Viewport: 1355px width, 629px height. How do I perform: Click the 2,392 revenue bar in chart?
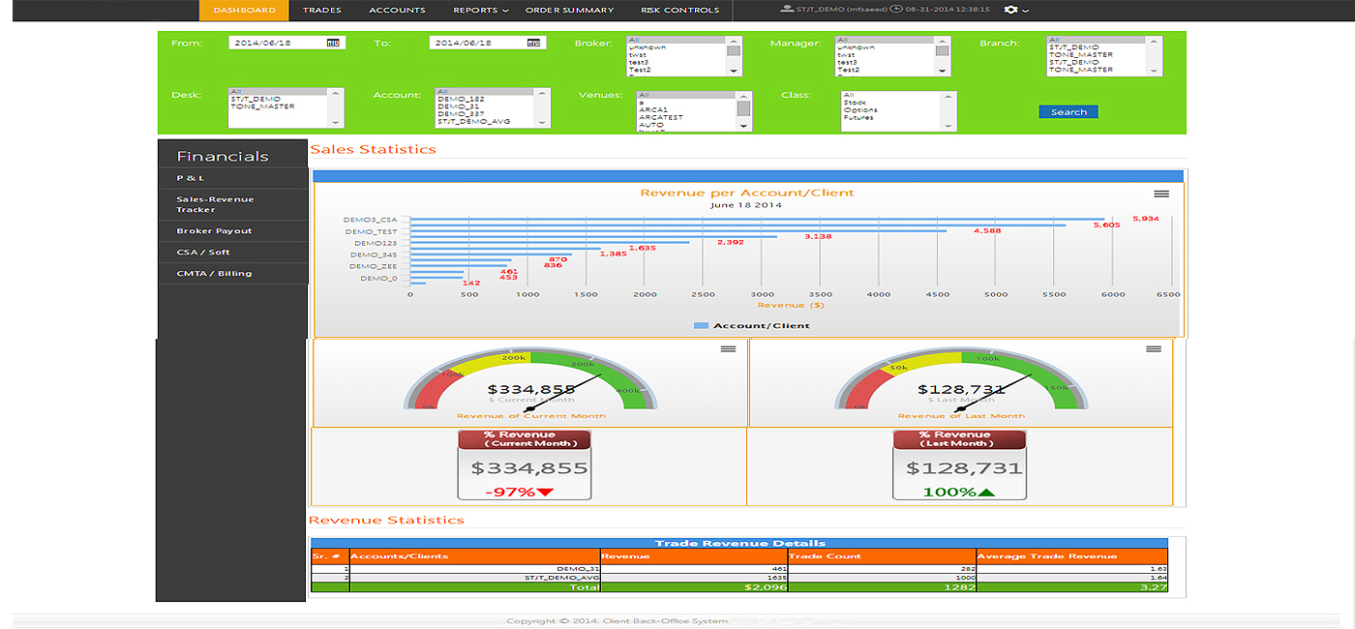(550, 242)
